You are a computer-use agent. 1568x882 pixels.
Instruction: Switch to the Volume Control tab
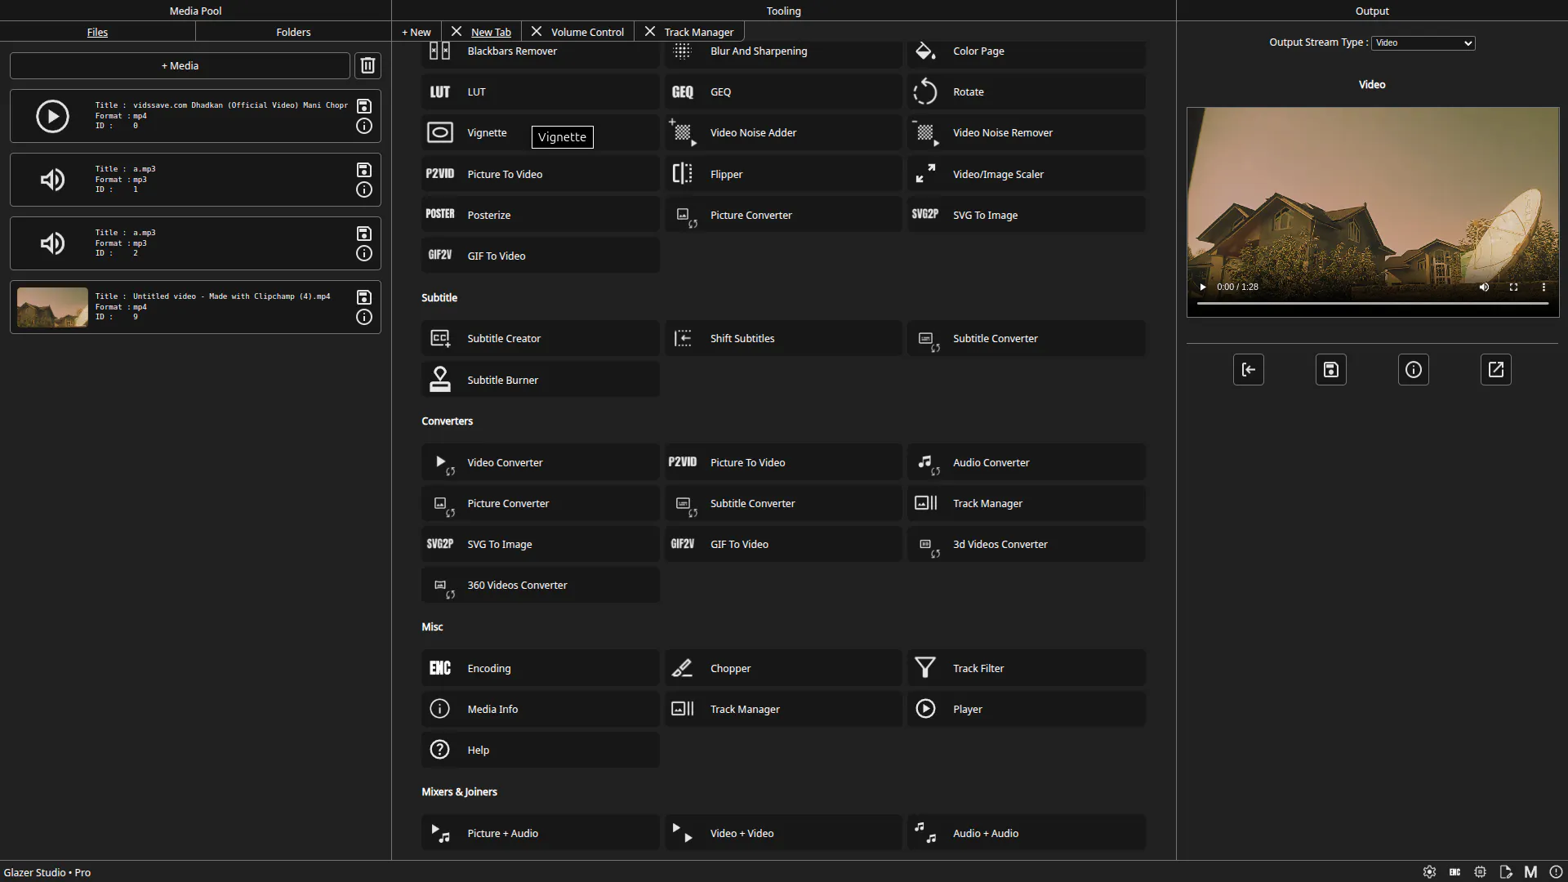click(587, 32)
